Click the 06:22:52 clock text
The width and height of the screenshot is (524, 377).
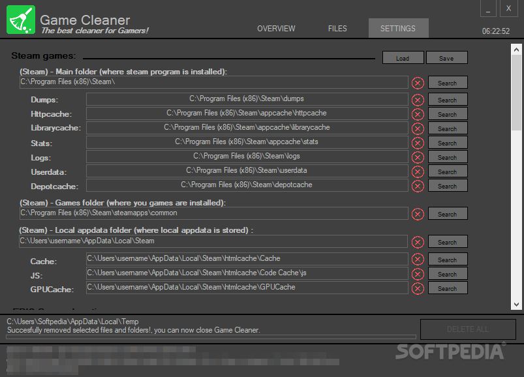point(495,31)
